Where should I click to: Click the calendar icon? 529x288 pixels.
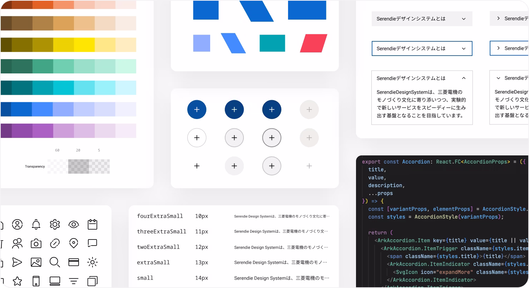click(92, 224)
